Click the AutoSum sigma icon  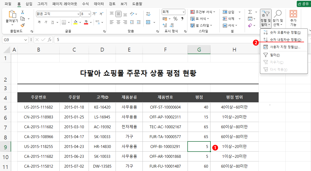pyautogui.click(x=250, y=12)
